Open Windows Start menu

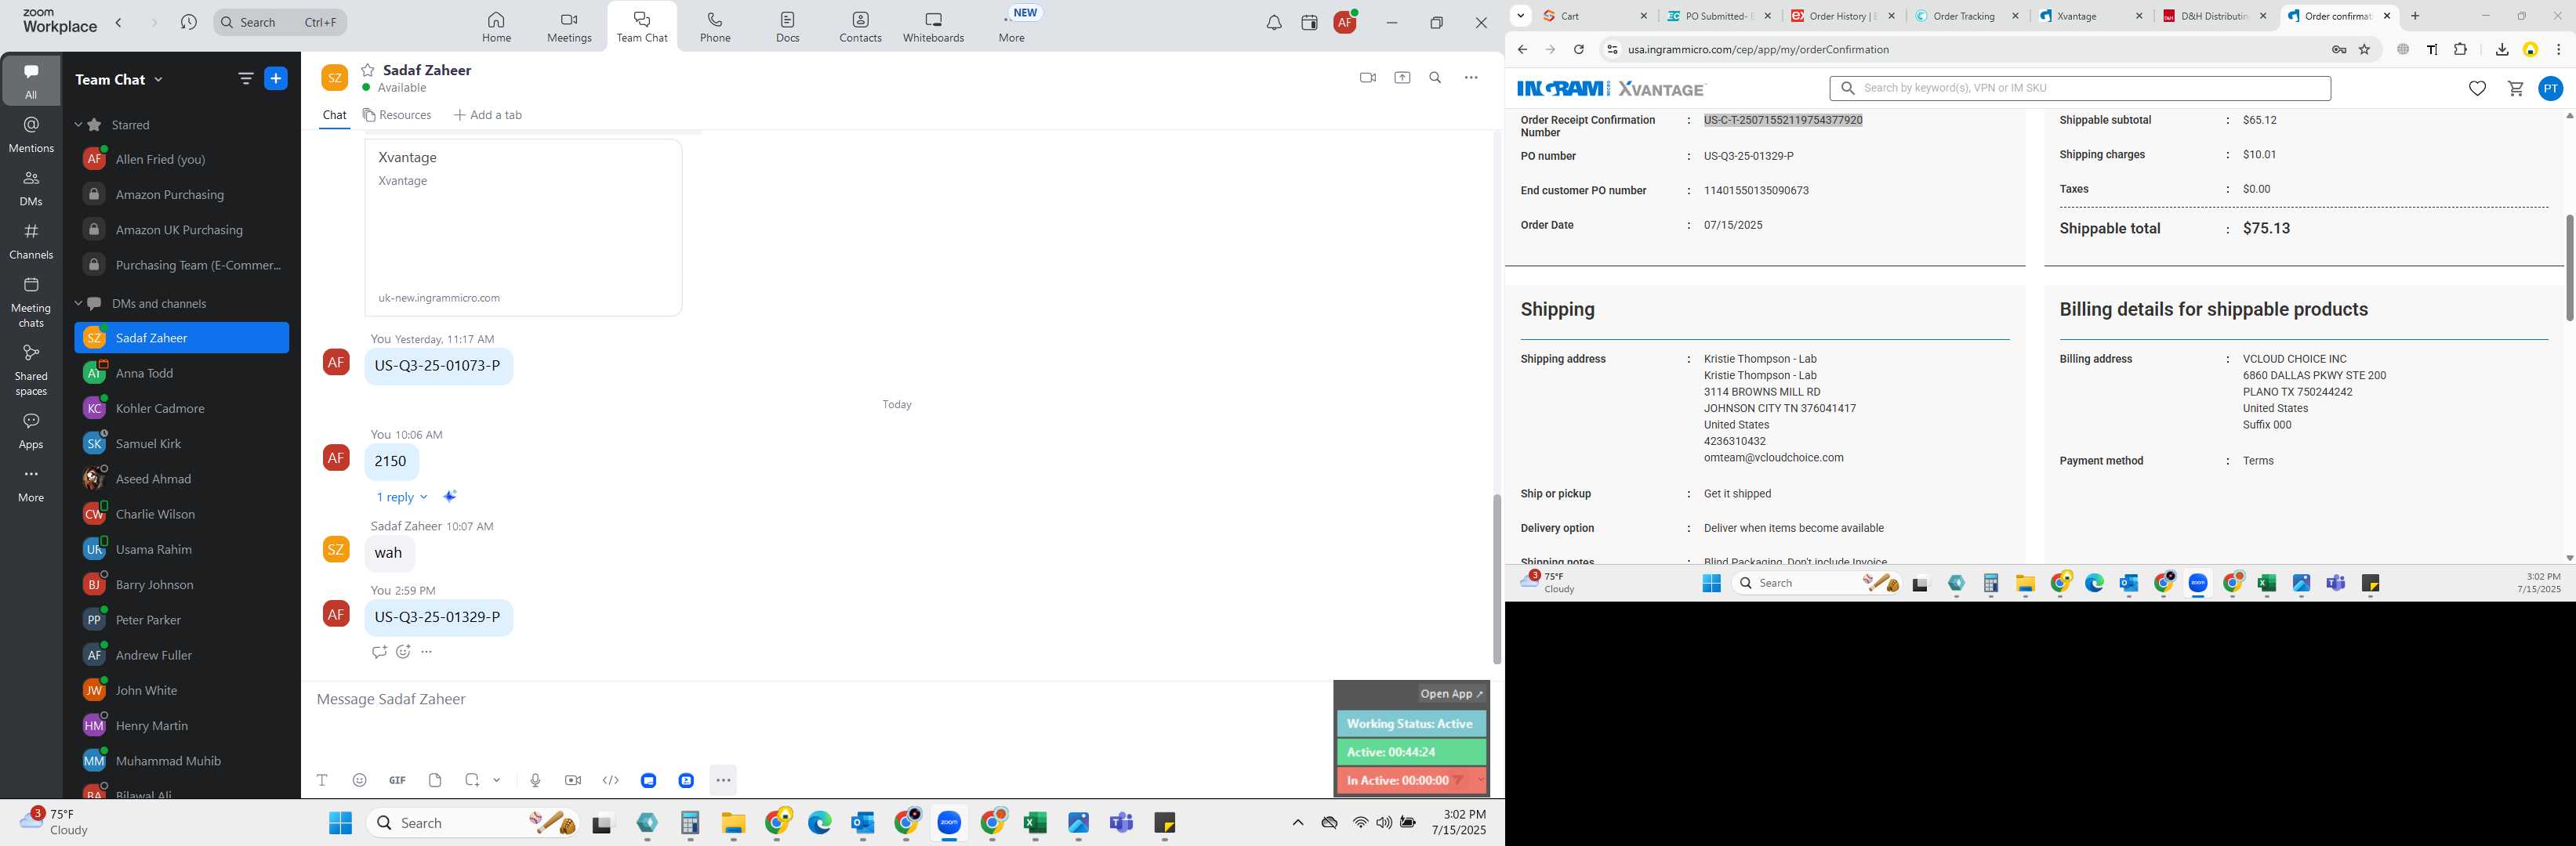click(x=340, y=823)
